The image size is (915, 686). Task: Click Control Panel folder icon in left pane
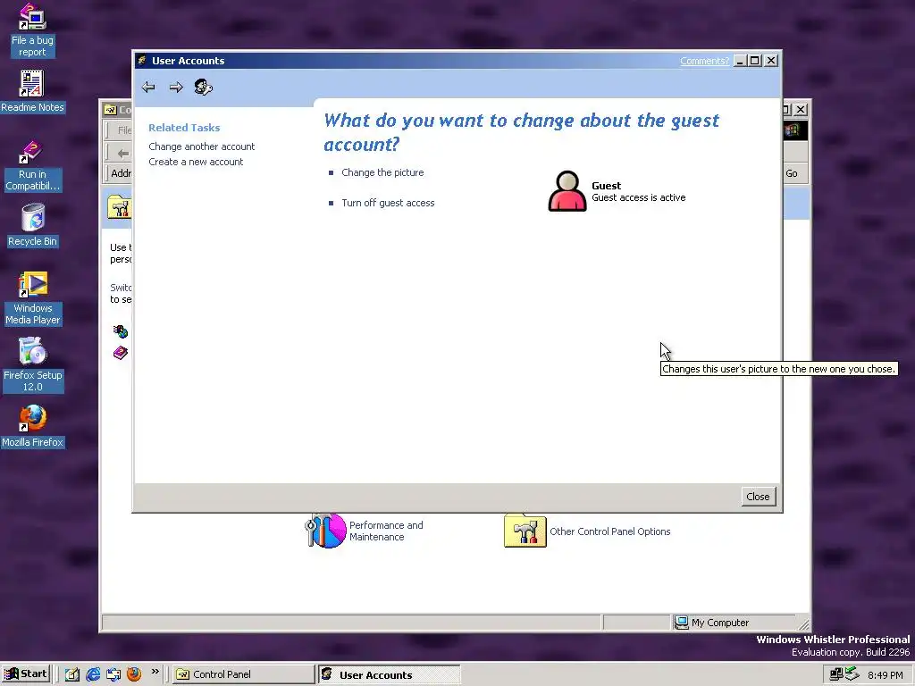119,207
